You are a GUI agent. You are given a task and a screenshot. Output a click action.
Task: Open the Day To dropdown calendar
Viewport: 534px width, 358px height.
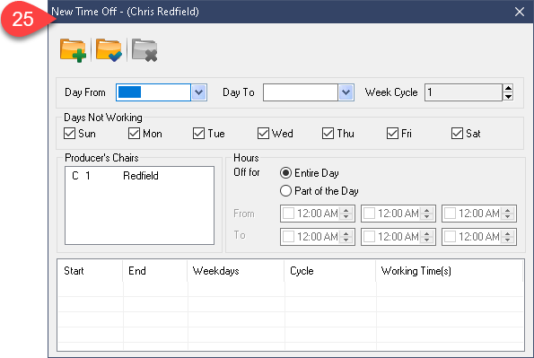[x=346, y=92]
